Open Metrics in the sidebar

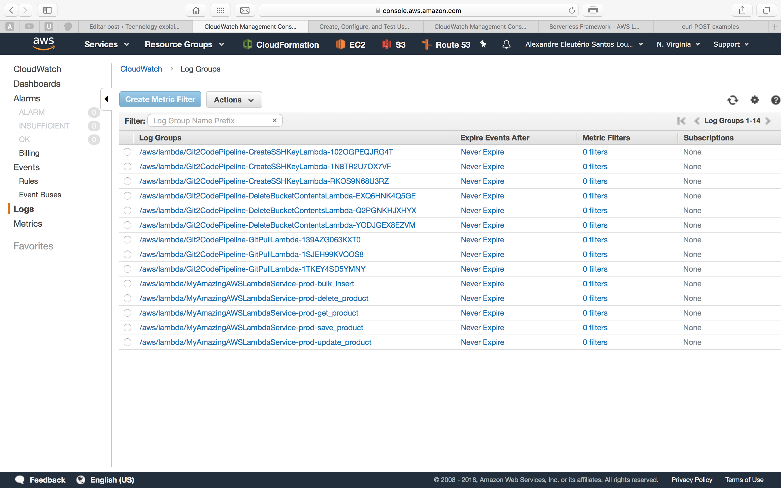28,224
